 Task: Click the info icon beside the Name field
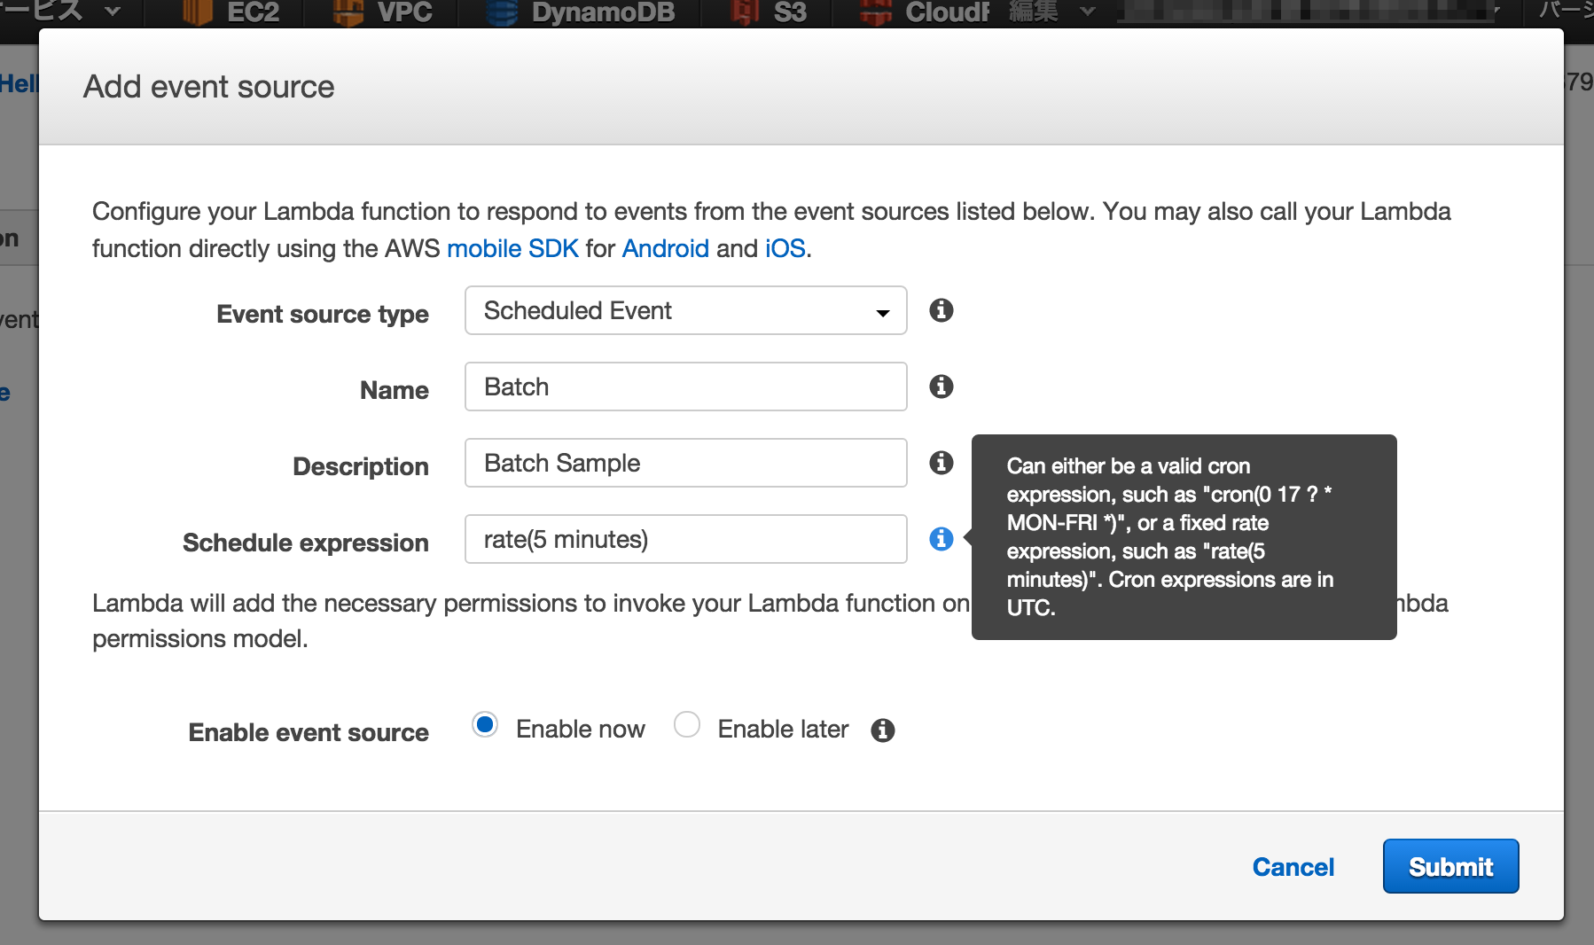pyautogui.click(x=942, y=387)
